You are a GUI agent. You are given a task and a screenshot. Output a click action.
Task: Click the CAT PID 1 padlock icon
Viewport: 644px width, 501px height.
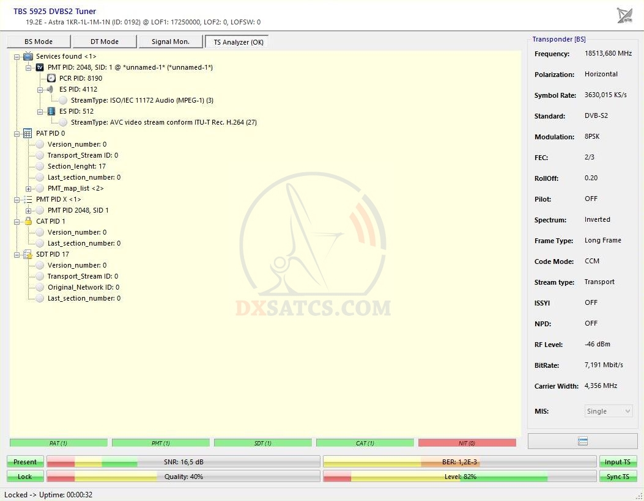(28, 221)
